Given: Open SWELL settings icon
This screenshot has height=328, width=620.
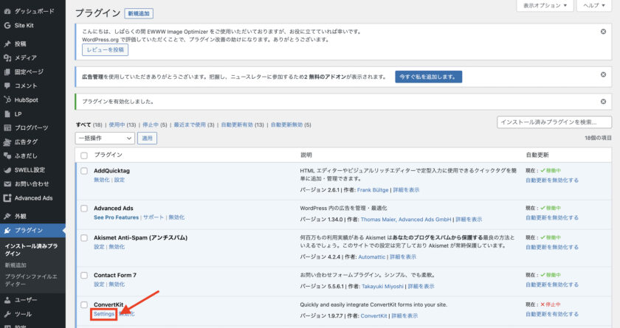Looking at the screenshot, I should pyautogui.click(x=7, y=170).
